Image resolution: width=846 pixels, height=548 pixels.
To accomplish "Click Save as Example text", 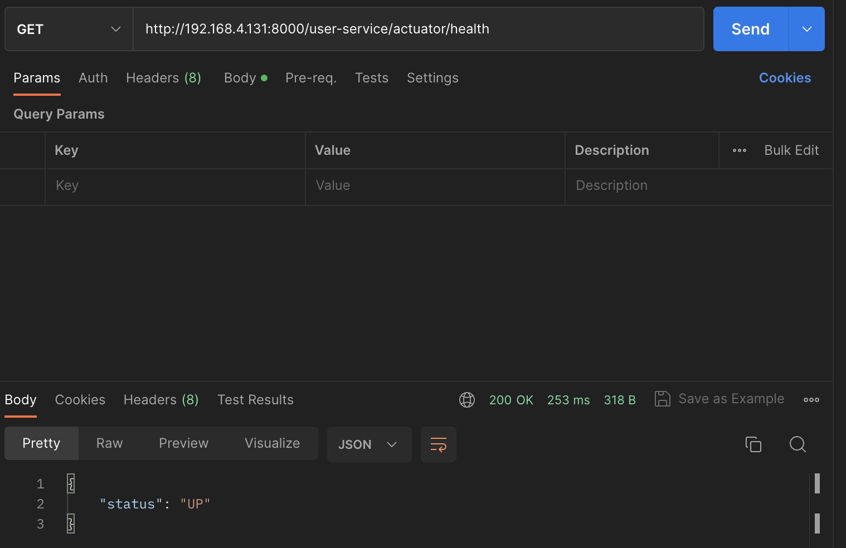I will [x=731, y=399].
